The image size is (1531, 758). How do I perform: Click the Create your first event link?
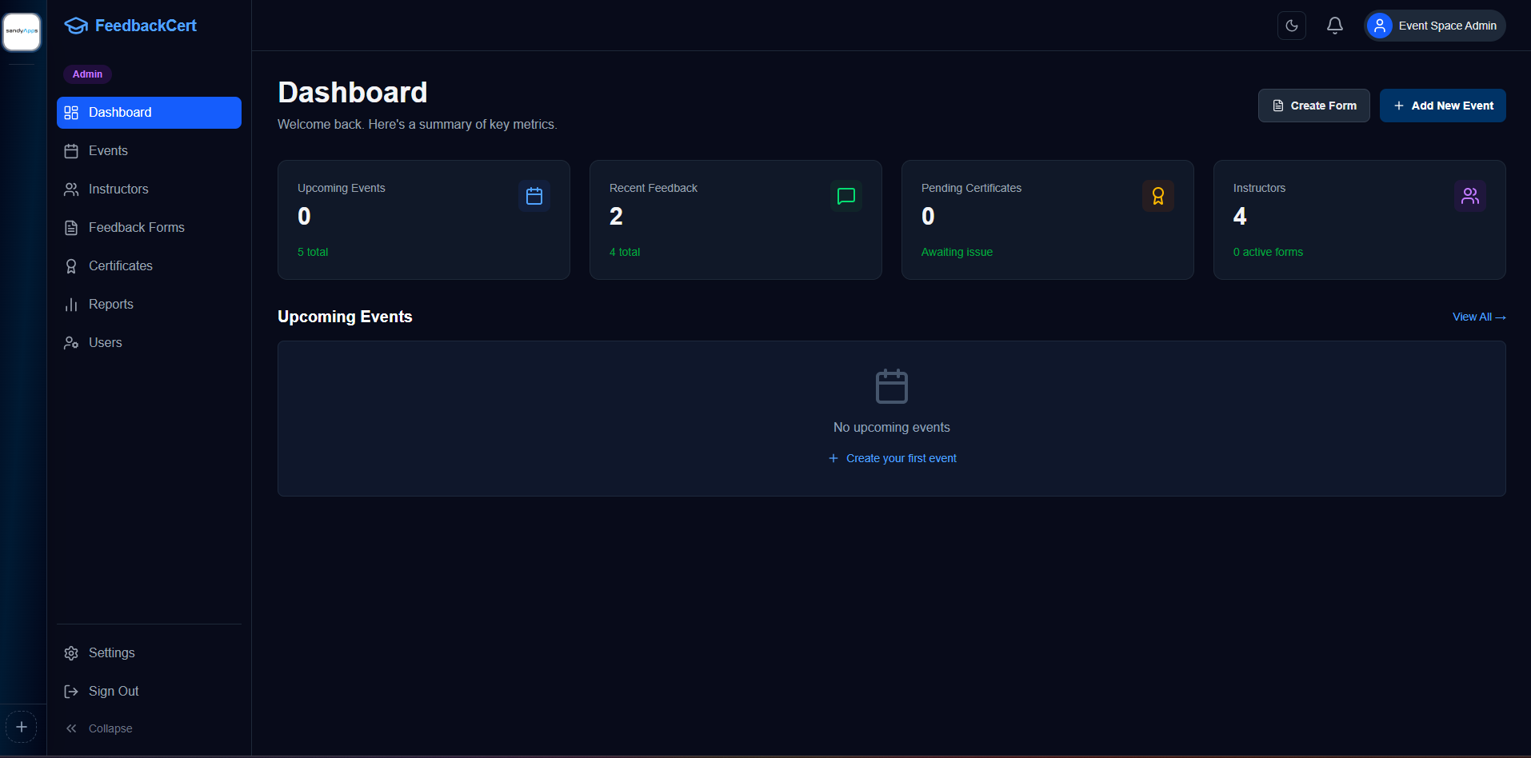pos(892,458)
